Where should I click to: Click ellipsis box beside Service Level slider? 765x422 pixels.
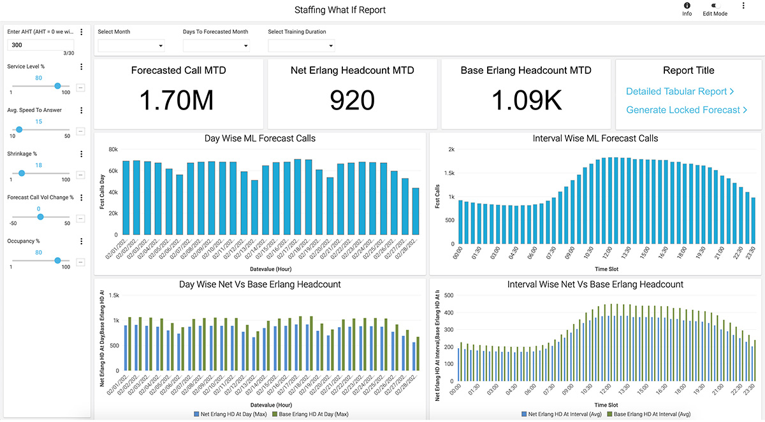(80, 87)
